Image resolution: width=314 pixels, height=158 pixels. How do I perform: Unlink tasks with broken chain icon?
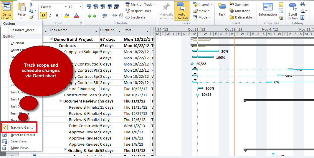121,15
